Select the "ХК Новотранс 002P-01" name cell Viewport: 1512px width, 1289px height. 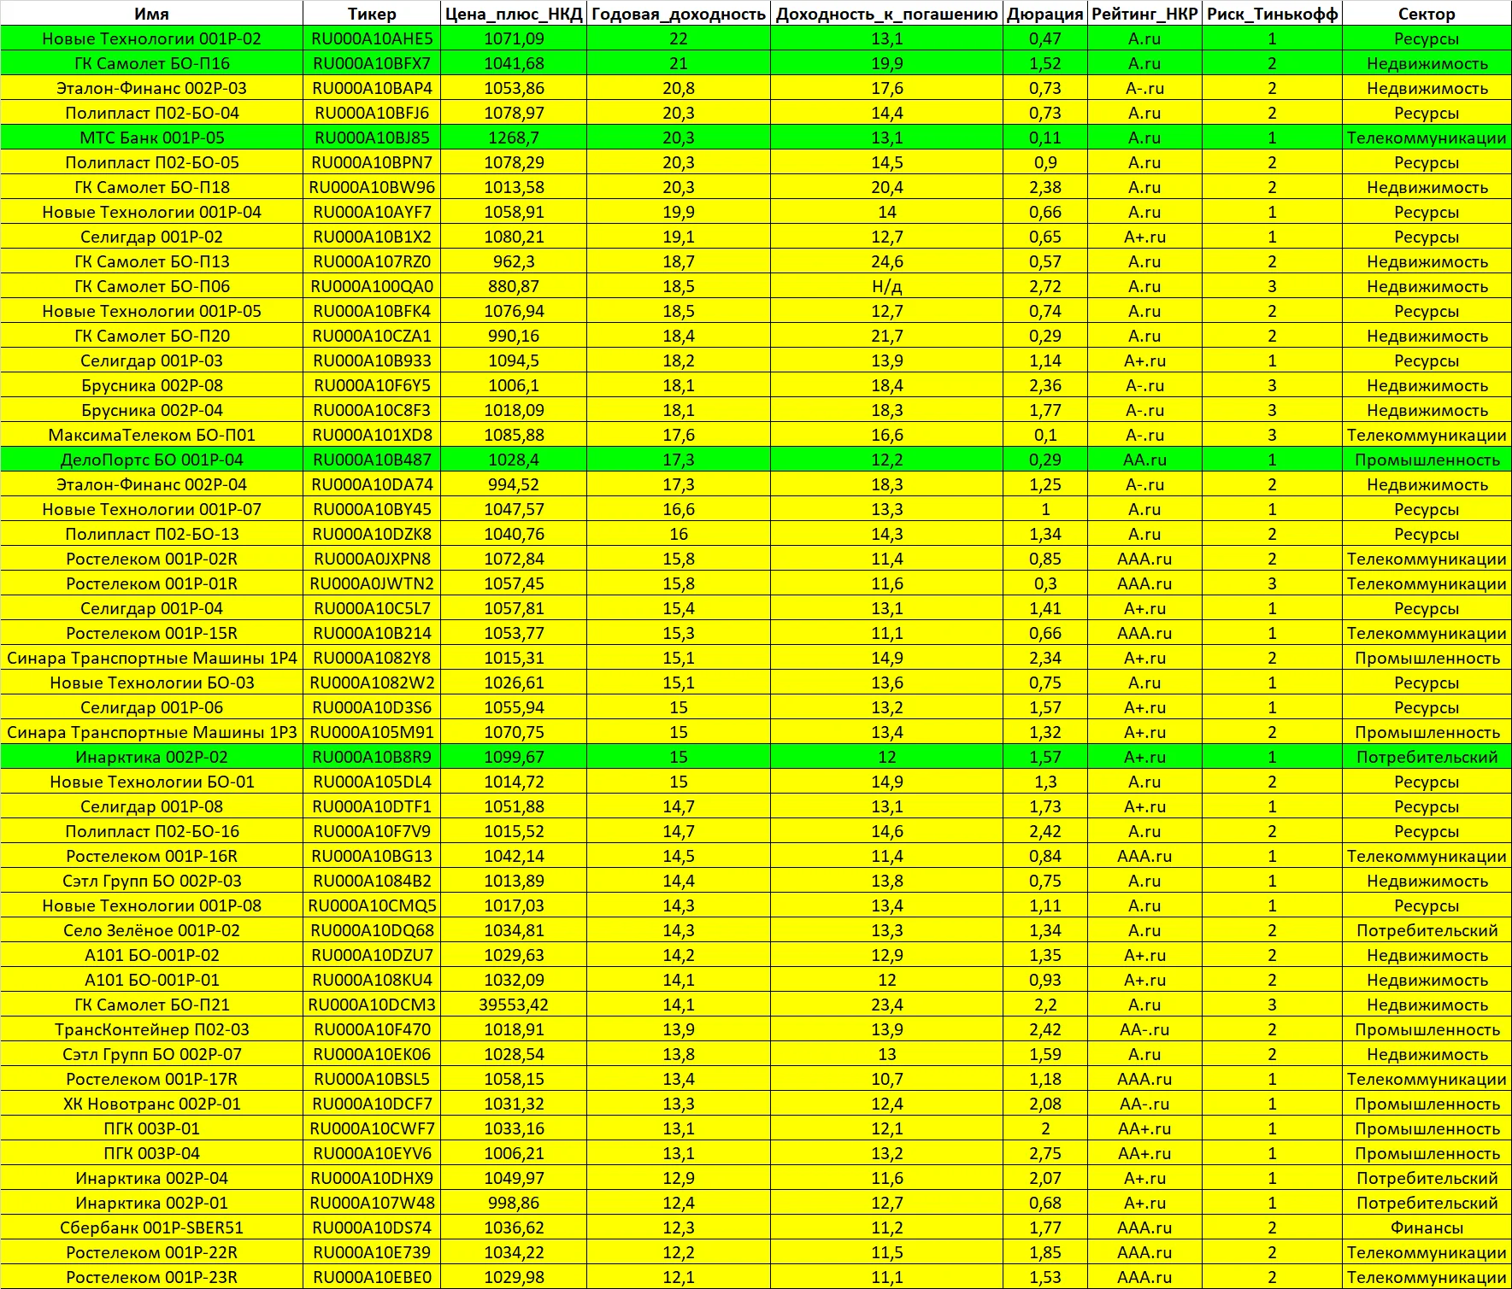(x=152, y=1104)
